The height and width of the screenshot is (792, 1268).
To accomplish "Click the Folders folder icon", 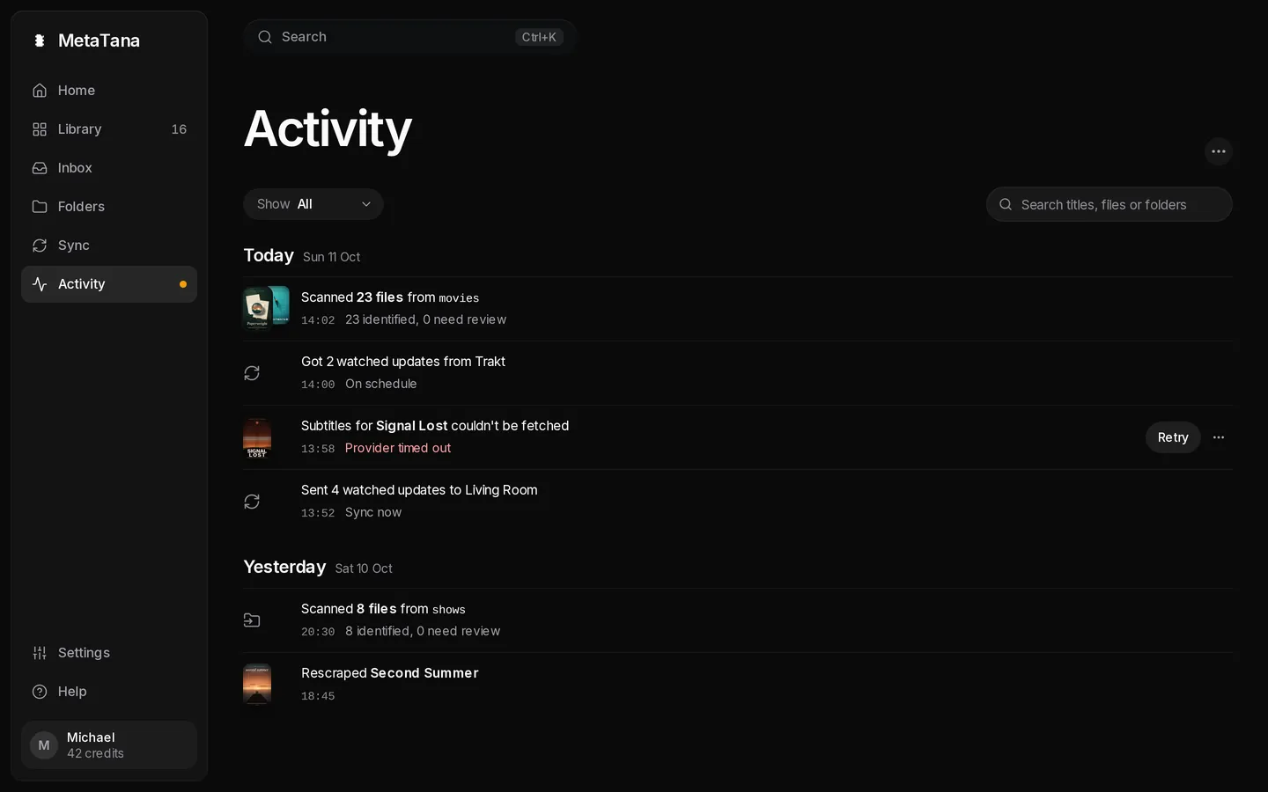I will tap(40, 207).
